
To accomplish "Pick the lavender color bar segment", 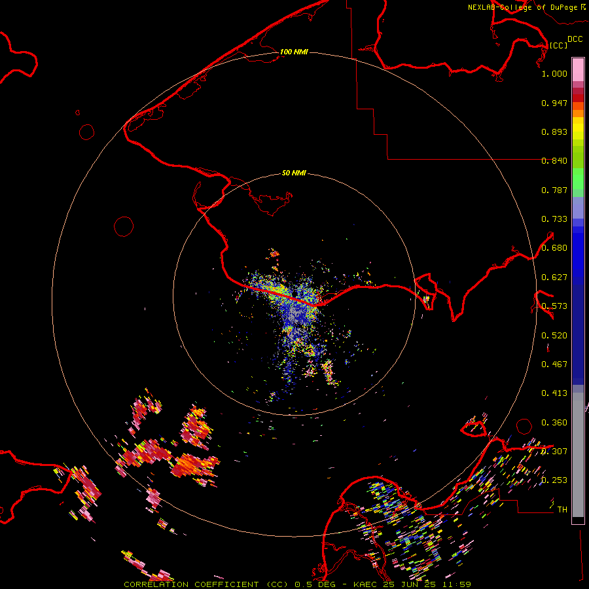I will (578, 207).
